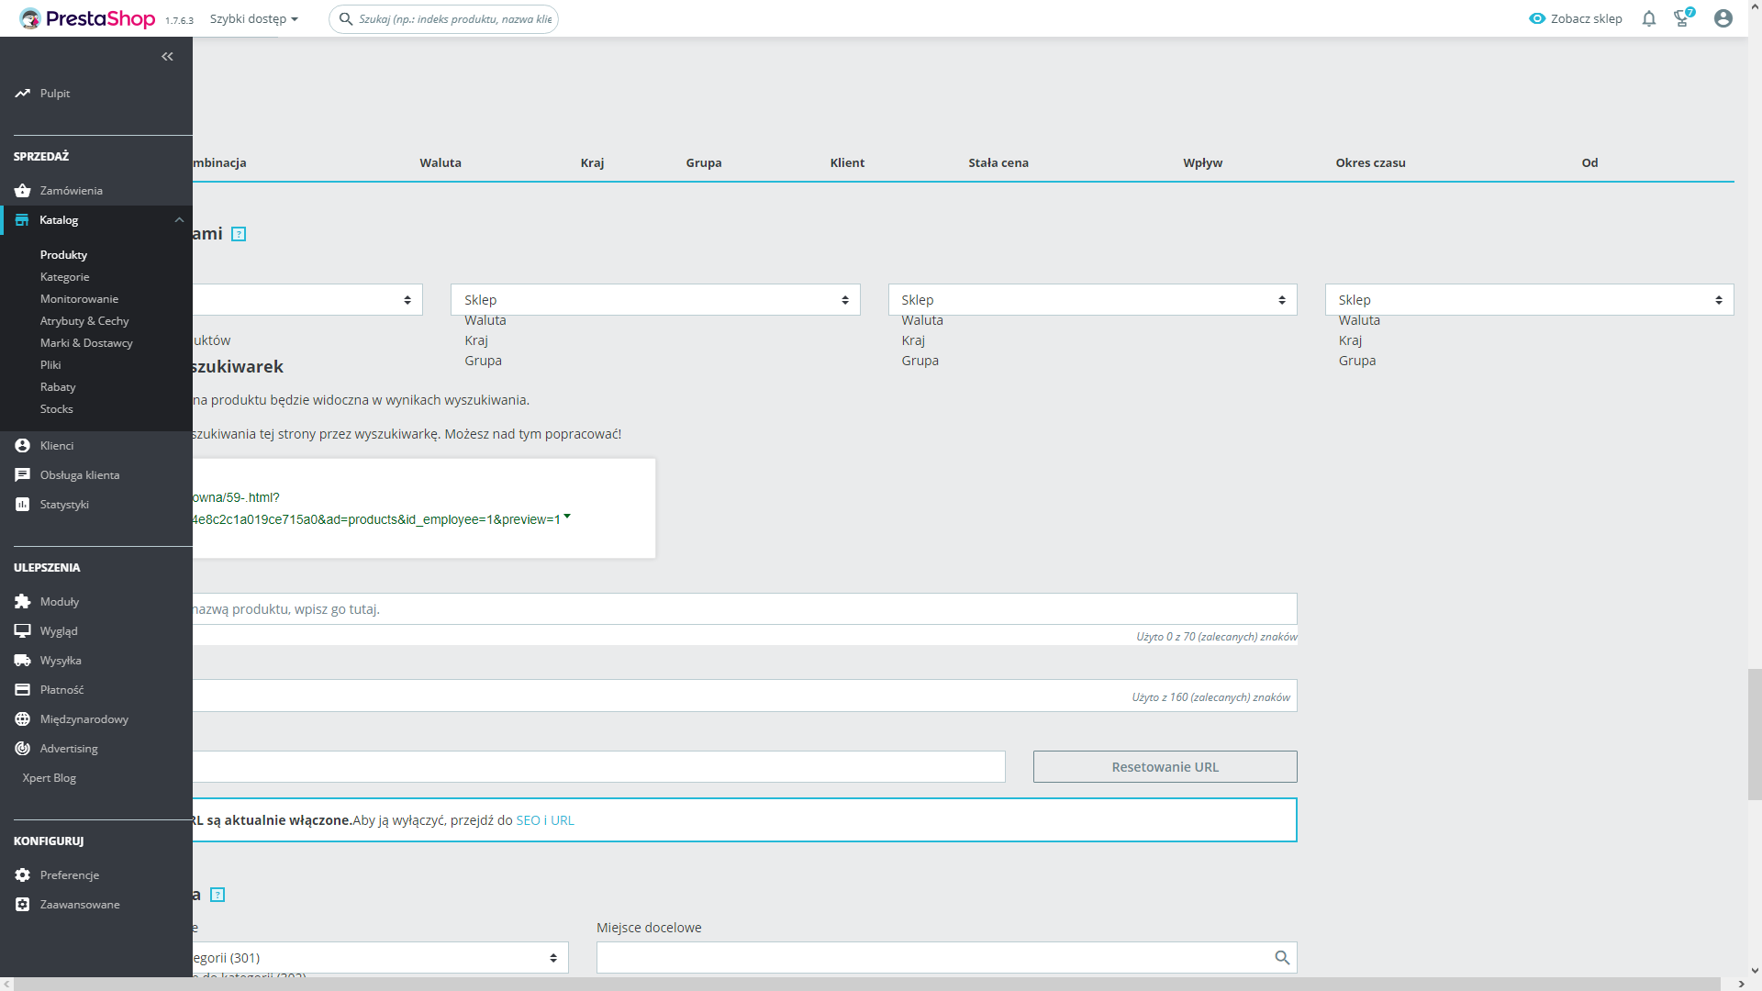Click the Resetowanie URL button

pos(1165,767)
